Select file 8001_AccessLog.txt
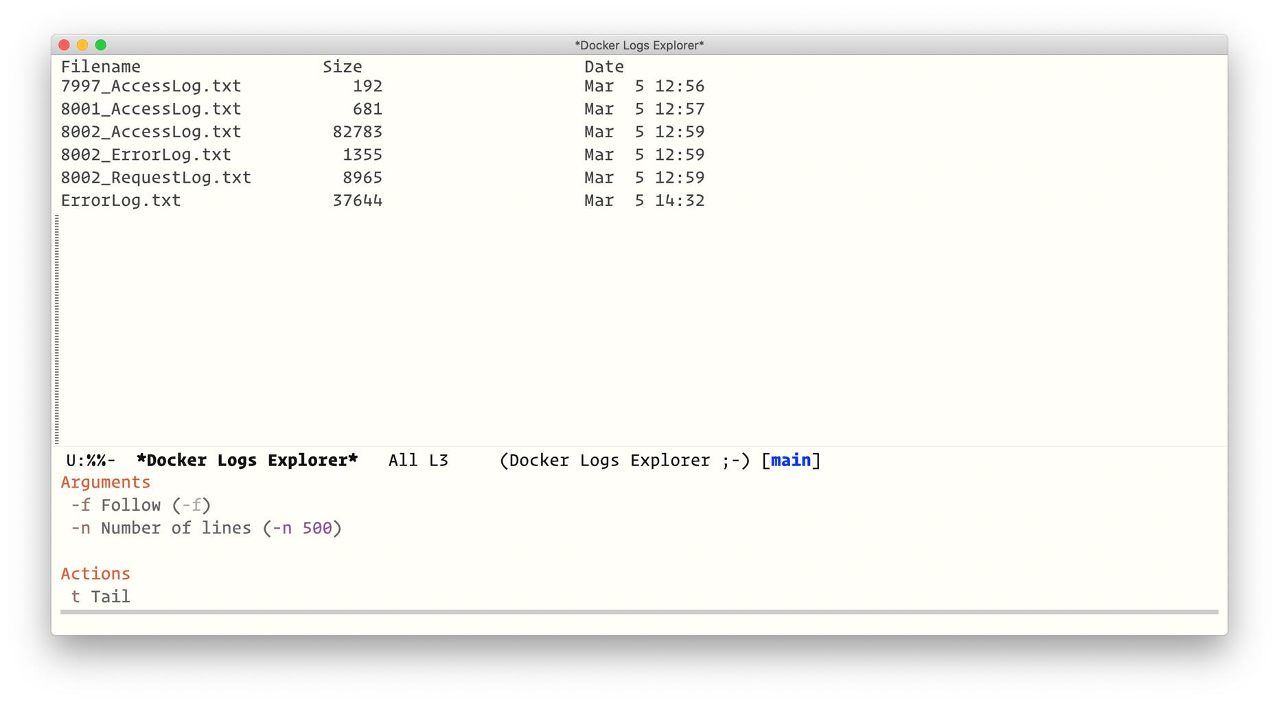 151,109
